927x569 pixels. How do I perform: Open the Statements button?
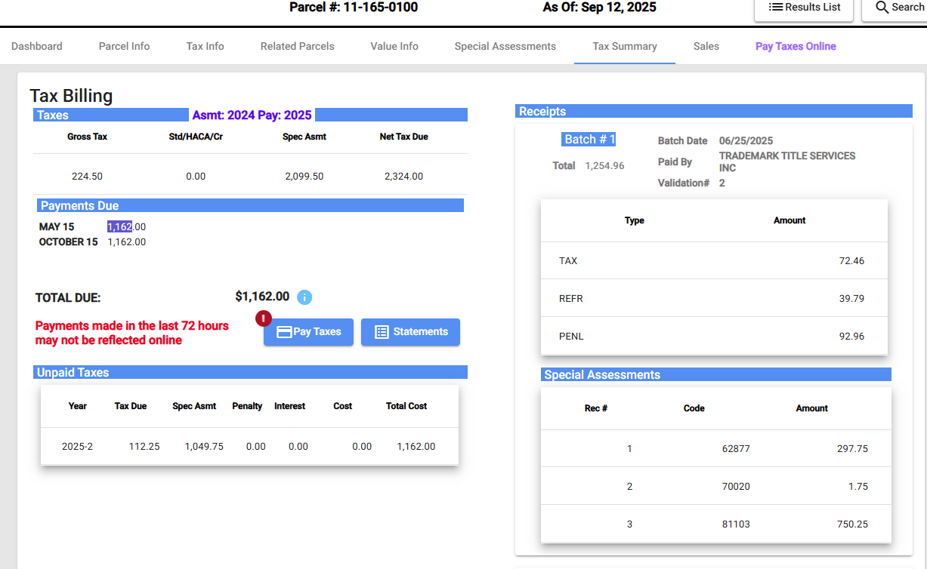click(x=410, y=332)
